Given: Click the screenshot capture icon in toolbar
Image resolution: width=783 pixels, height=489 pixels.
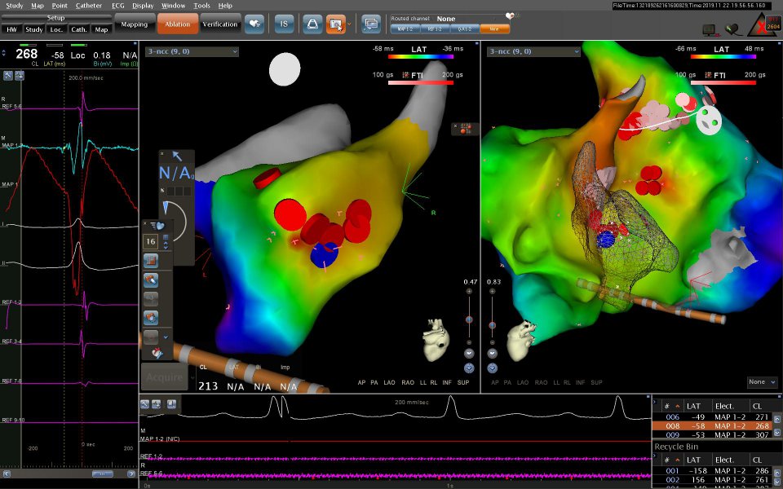Looking at the screenshot, I should 335,24.
